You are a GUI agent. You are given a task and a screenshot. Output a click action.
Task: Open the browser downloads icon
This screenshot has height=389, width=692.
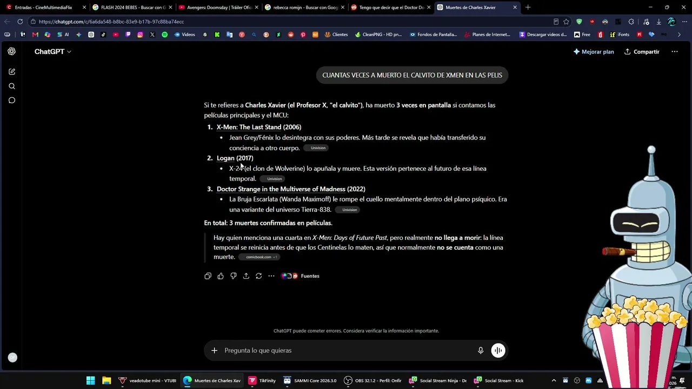(659, 22)
